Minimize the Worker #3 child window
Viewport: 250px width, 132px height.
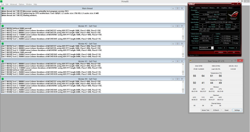point(173,61)
